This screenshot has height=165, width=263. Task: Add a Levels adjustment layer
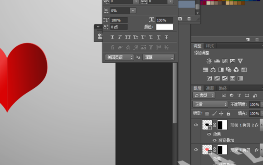point(217,61)
